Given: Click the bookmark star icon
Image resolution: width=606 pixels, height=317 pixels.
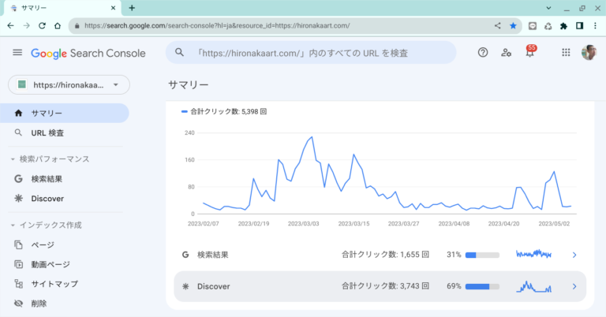Looking at the screenshot, I should click(513, 26).
